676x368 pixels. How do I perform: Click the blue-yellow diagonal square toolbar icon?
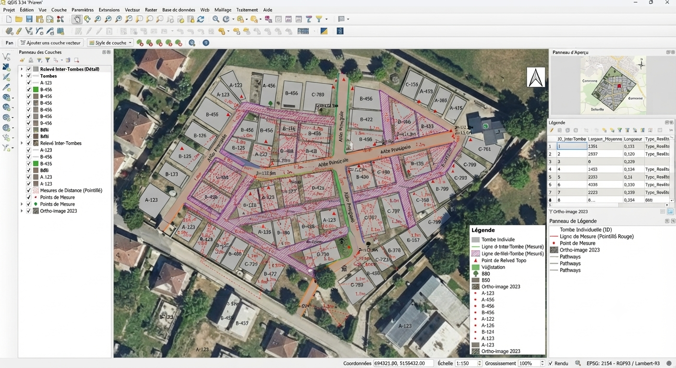[x=324, y=31]
